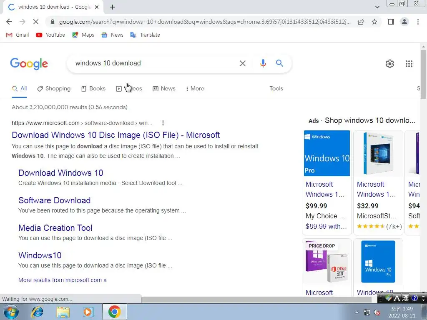Share this page via address bar icon

pos(361,22)
